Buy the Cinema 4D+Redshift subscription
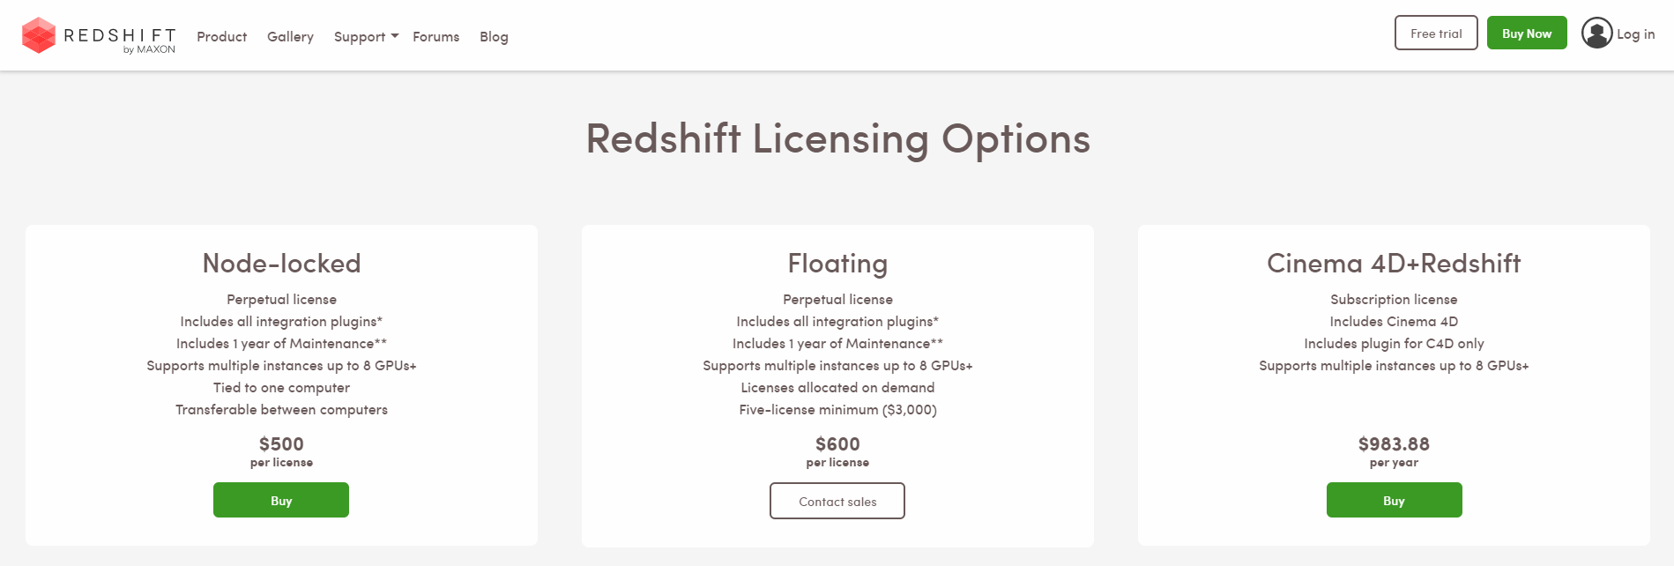The height and width of the screenshot is (566, 1674). pos(1393,500)
